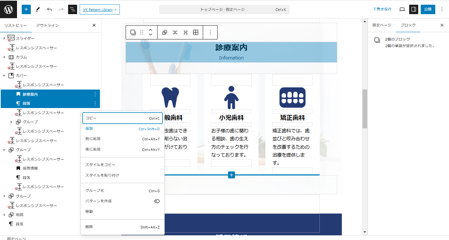Click the Grid layout icon in block toolbar
The image size is (449, 240).
click(x=196, y=33)
